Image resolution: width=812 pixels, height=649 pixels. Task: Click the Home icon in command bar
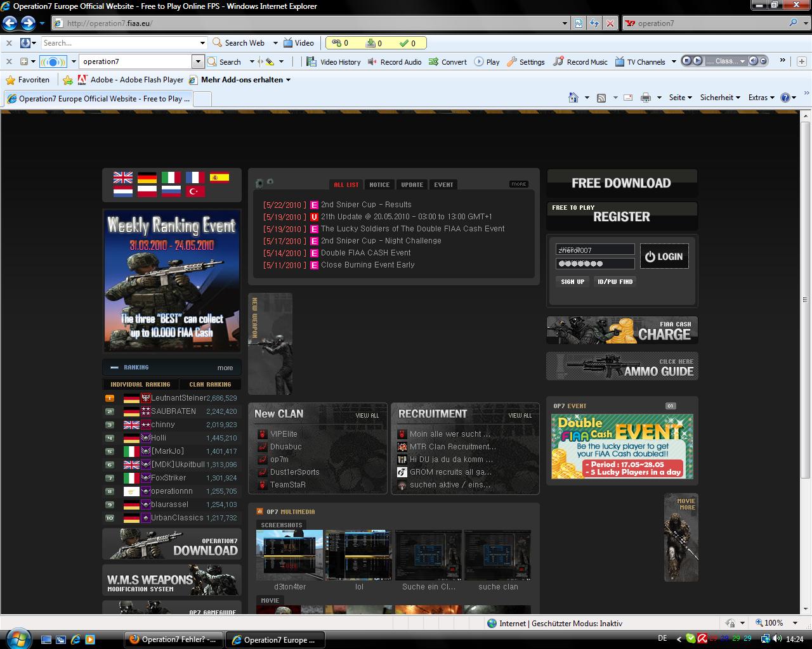[x=573, y=98]
